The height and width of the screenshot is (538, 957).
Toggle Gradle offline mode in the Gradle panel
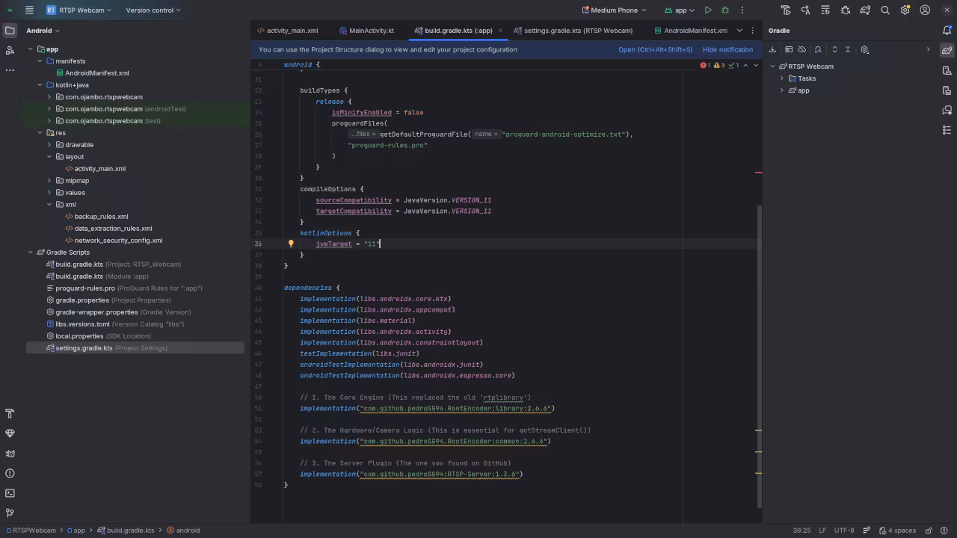tap(801, 49)
